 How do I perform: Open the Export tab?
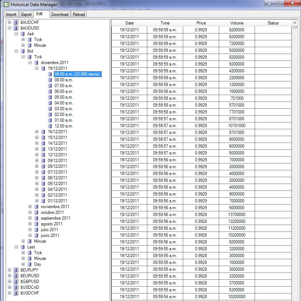[26, 14]
